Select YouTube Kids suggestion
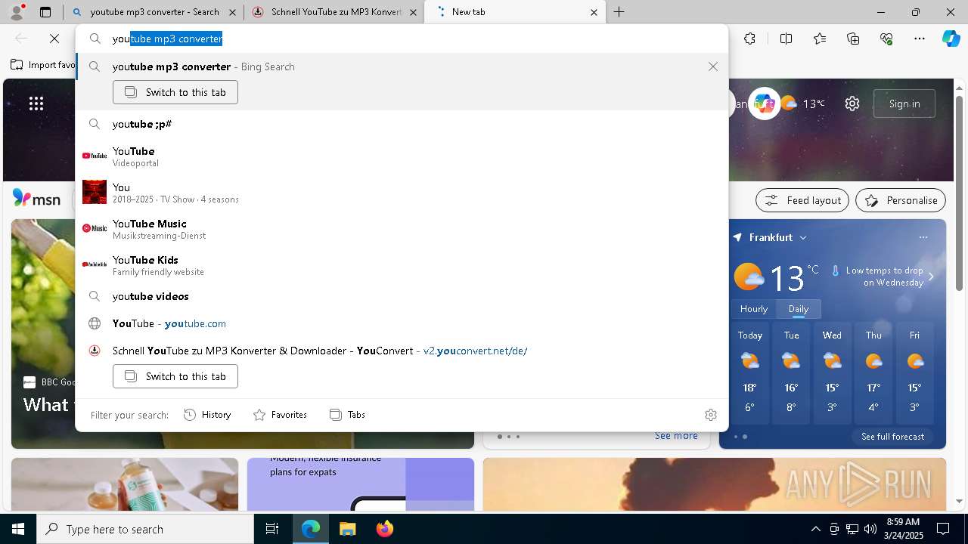Image resolution: width=968 pixels, height=544 pixels. click(x=402, y=265)
